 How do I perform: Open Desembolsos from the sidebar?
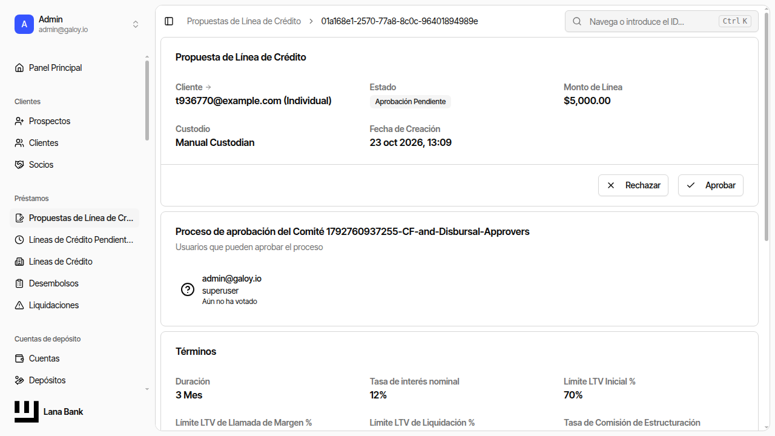click(74, 283)
